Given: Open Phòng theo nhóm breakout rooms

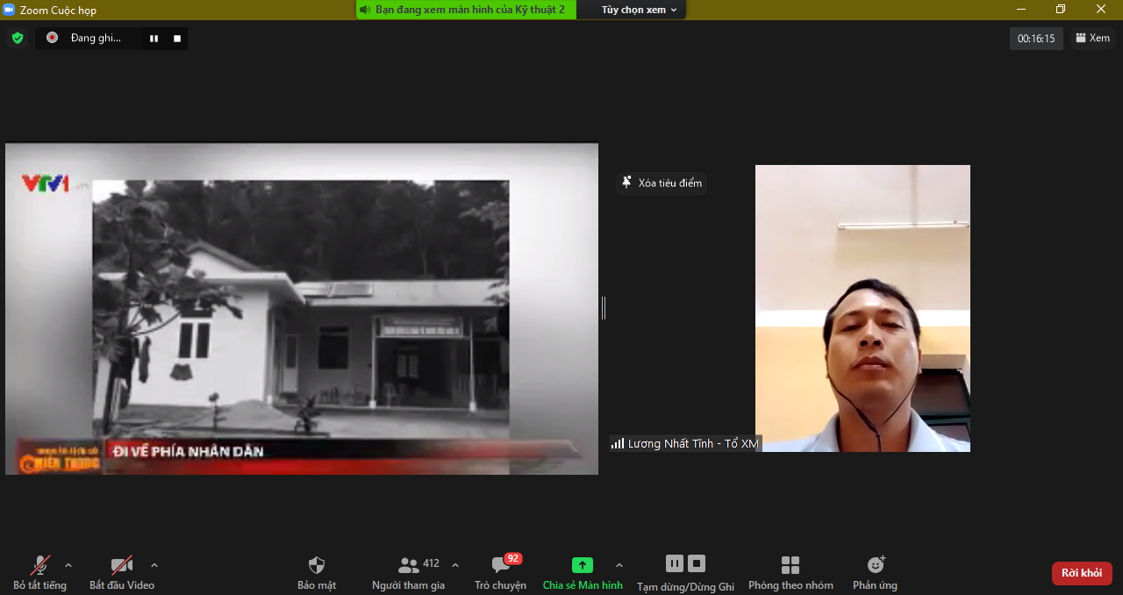Looking at the screenshot, I should (x=790, y=572).
